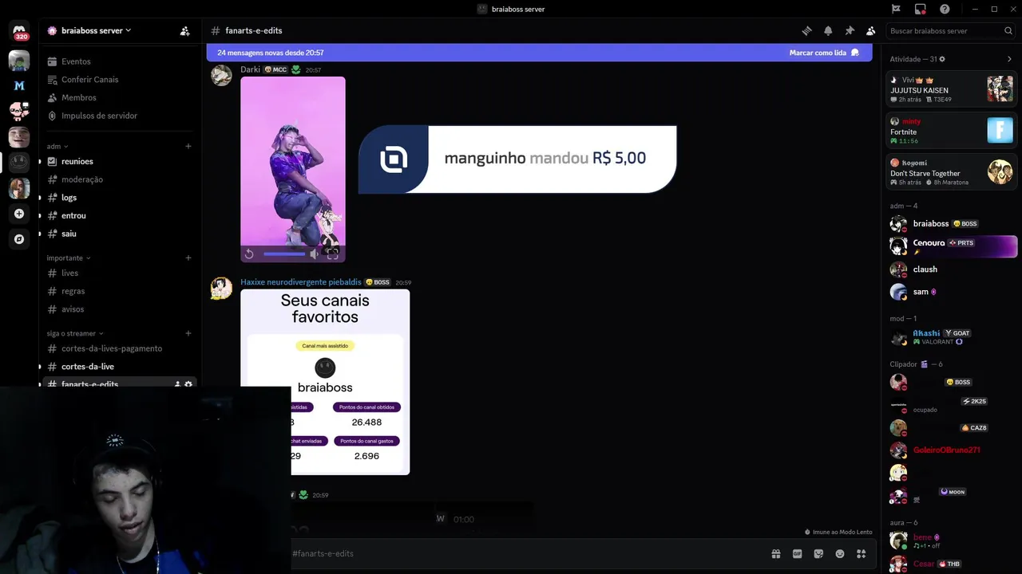
Task: Open Don't Starve Together activity card
Action: point(951,171)
